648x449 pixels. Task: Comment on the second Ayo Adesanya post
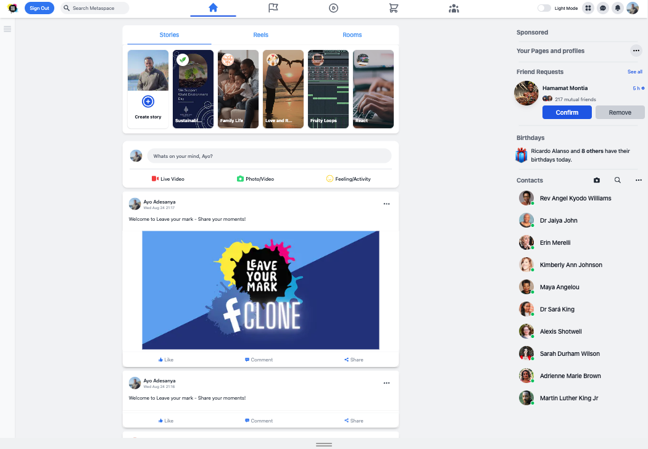coord(259,421)
